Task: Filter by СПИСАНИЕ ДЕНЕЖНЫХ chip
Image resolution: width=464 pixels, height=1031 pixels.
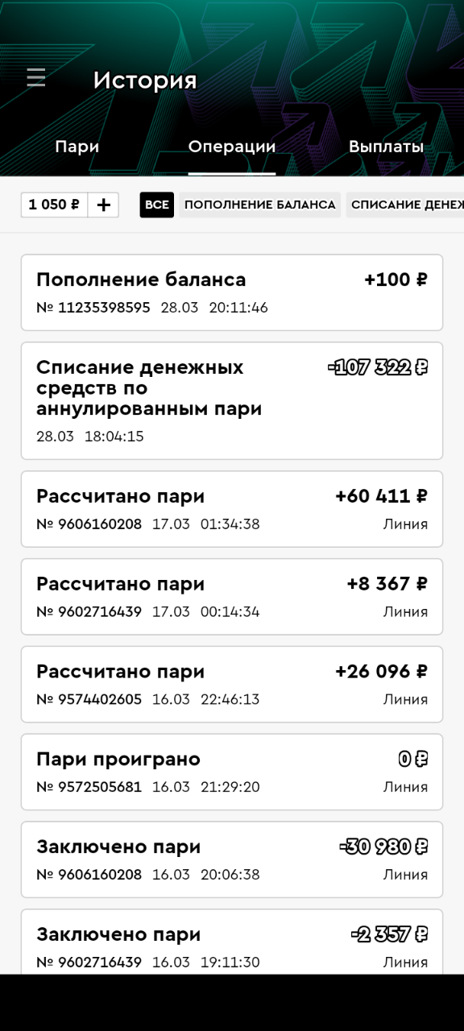Action: (405, 205)
